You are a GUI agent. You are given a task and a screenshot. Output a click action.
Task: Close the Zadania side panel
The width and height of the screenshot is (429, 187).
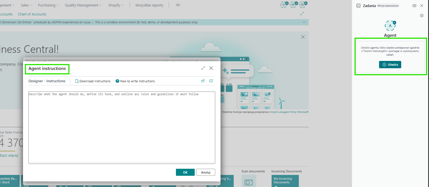tap(422, 6)
